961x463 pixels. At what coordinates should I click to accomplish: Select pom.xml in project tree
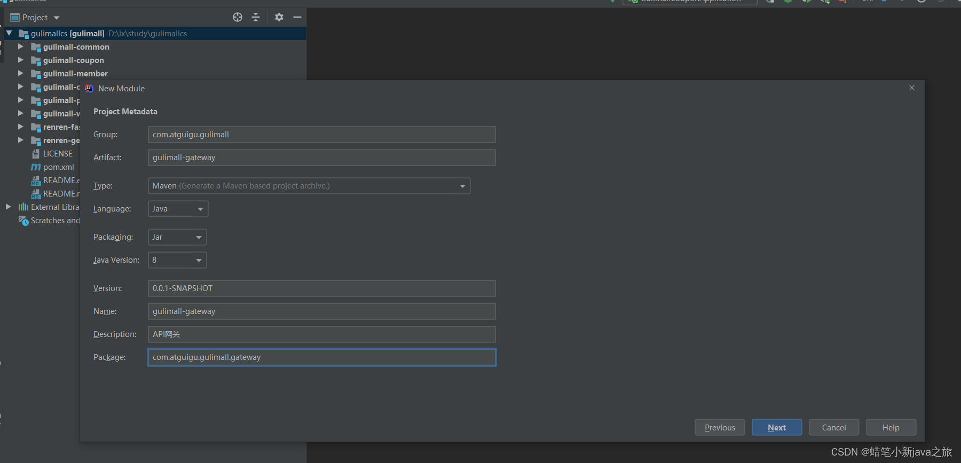coord(59,167)
